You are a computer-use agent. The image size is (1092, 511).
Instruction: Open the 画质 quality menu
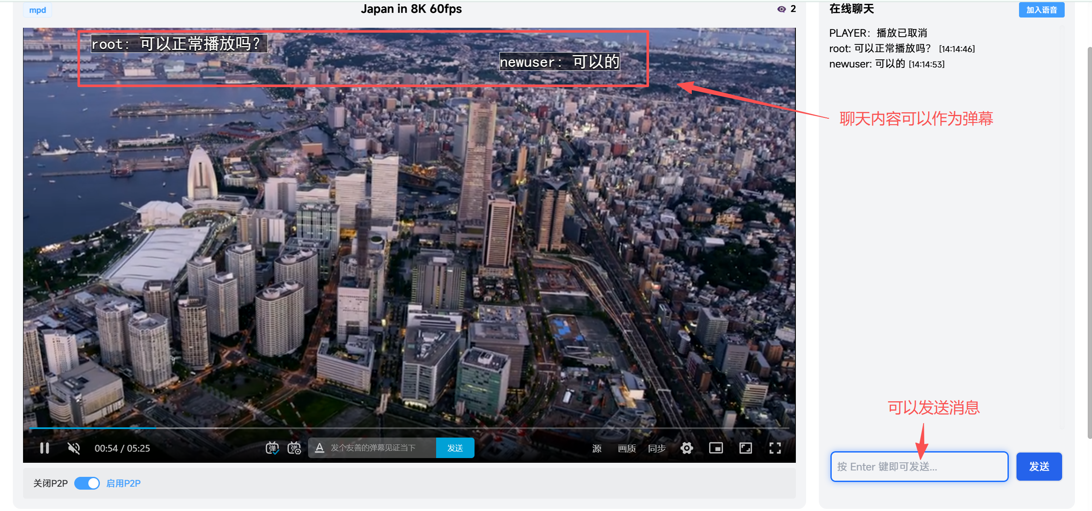click(x=626, y=448)
